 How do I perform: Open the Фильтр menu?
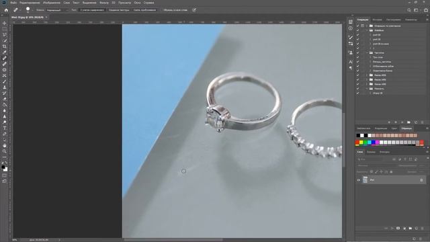(104, 3)
